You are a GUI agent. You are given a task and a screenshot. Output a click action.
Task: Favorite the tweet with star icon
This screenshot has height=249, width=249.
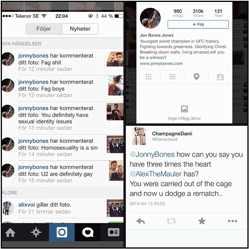[202, 221]
